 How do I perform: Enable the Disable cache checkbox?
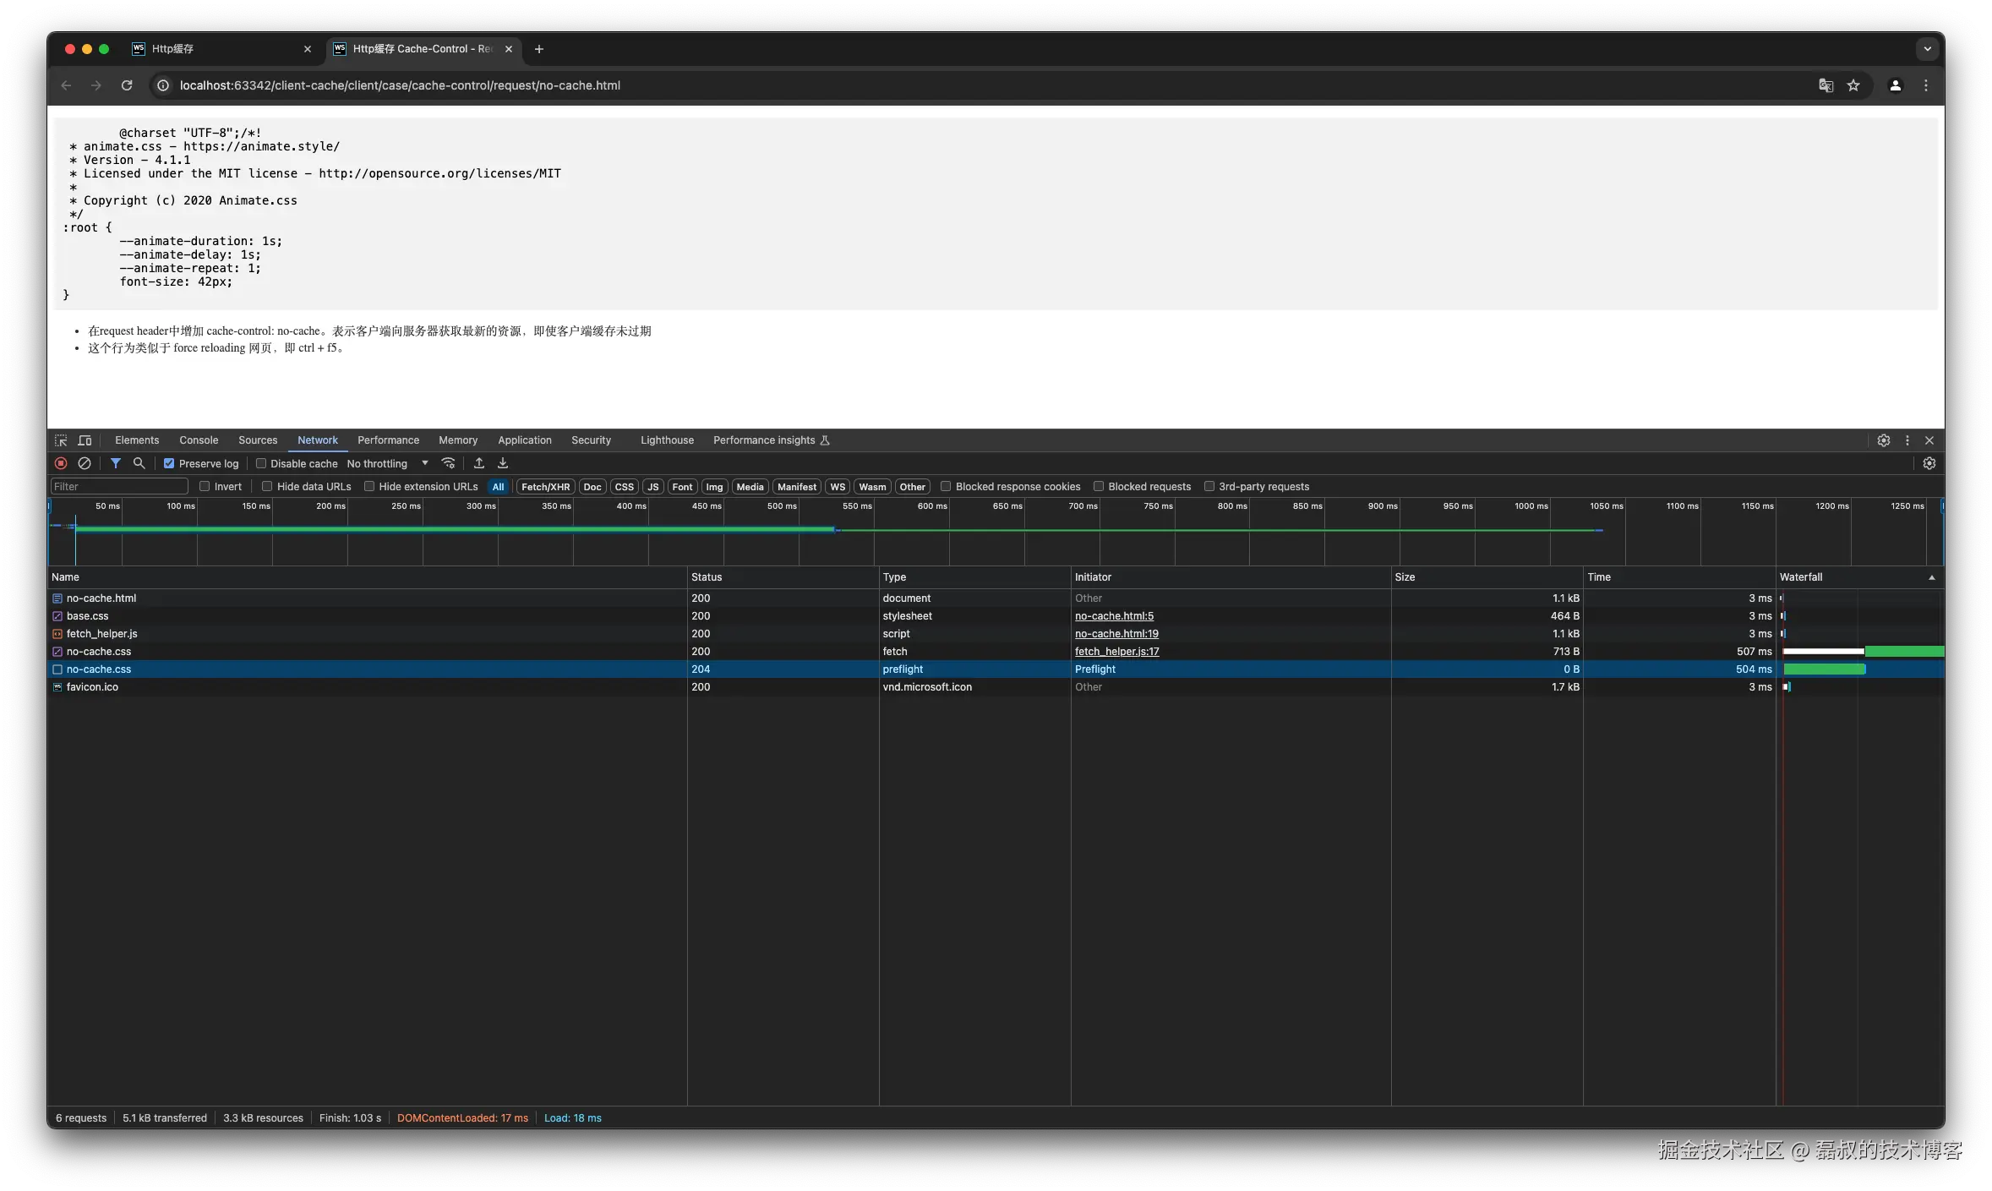(261, 463)
